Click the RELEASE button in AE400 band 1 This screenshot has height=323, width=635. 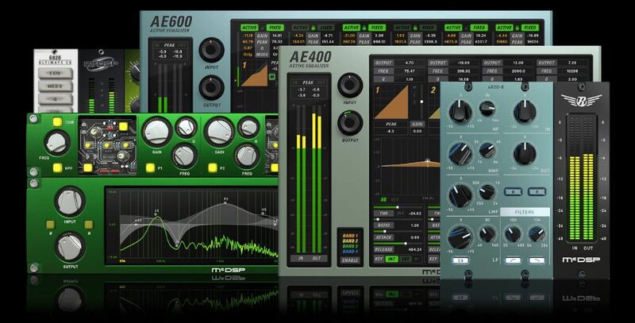383,249
